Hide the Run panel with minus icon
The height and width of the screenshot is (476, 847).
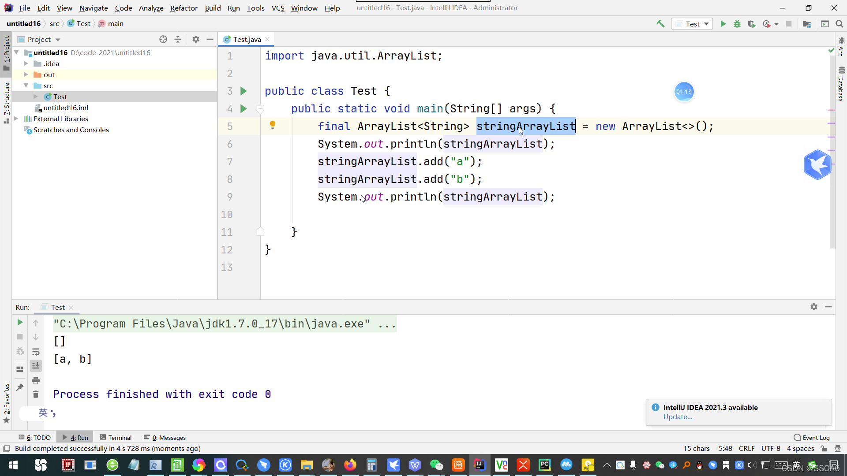tap(828, 307)
